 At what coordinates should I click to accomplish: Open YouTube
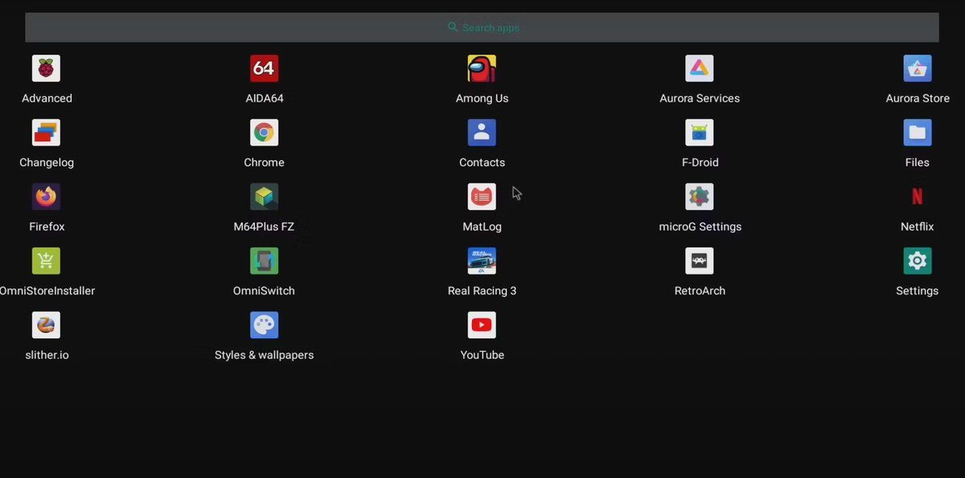point(482,325)
